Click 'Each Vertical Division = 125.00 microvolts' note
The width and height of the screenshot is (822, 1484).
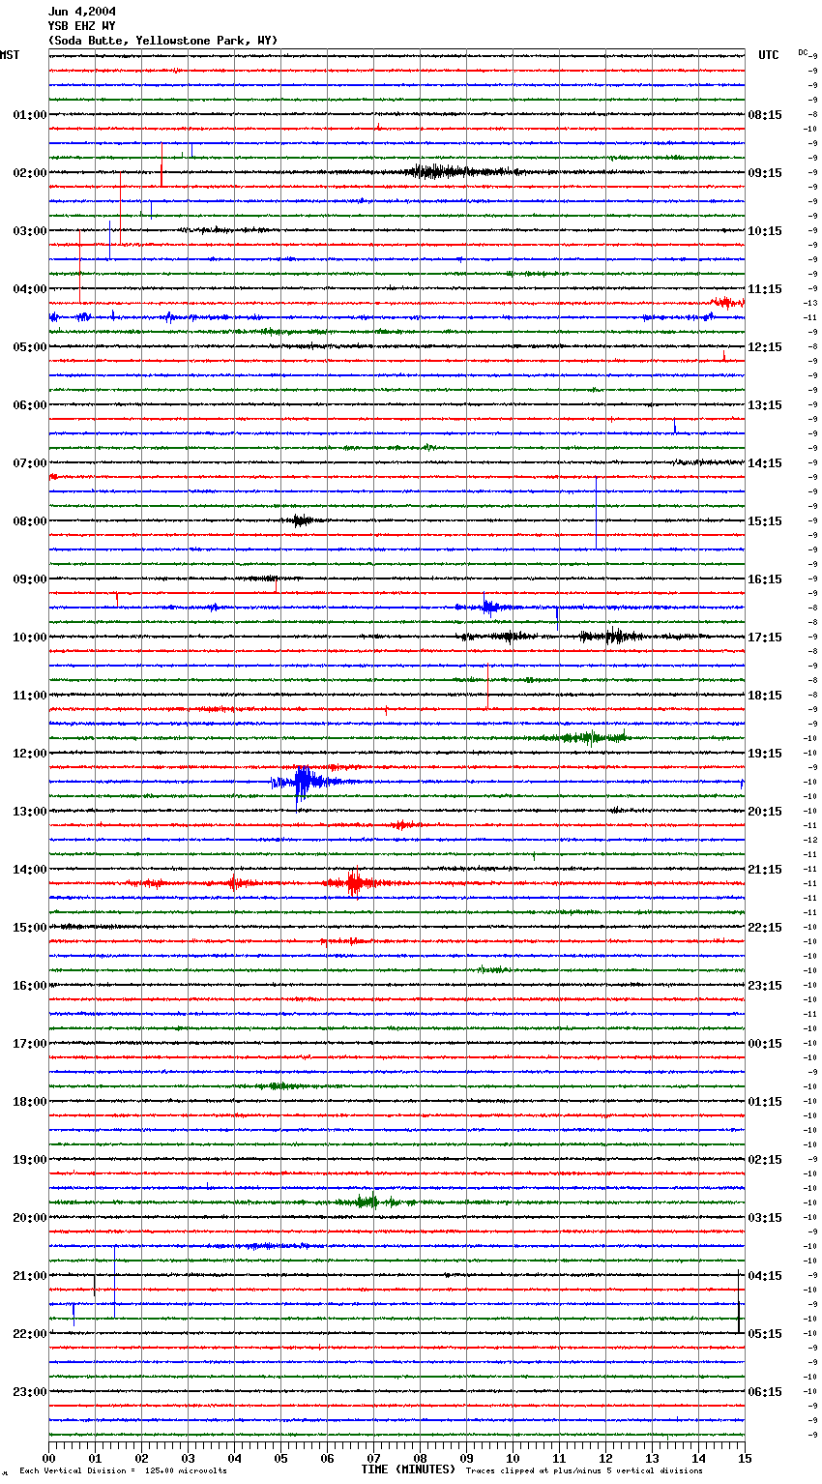(x=123, y=1471)
